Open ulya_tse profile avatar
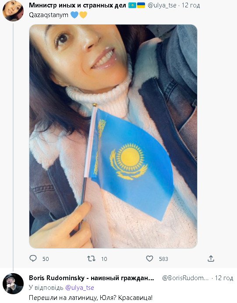 [13, 11]
